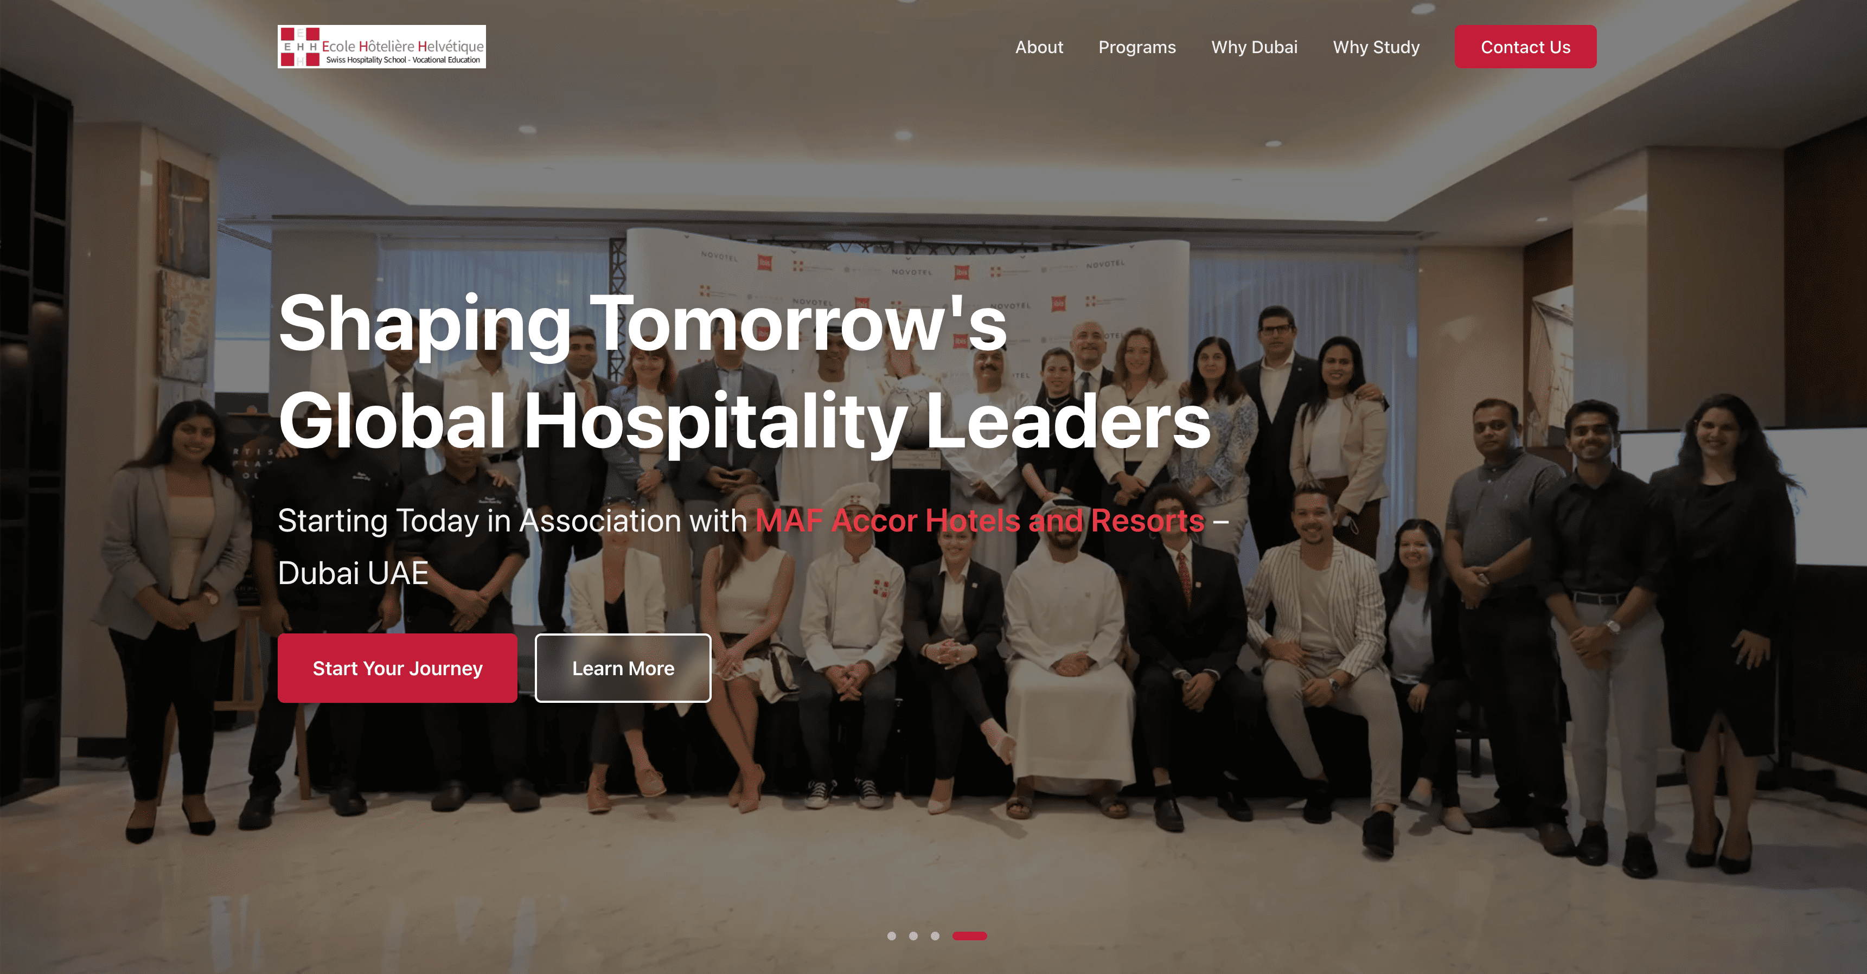Click the outlined Learn More button

[623, 668]
